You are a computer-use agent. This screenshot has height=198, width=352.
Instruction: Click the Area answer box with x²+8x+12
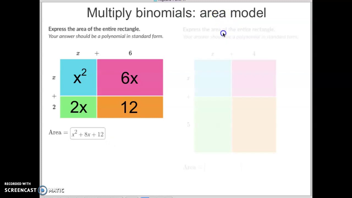tap(88, 134)
